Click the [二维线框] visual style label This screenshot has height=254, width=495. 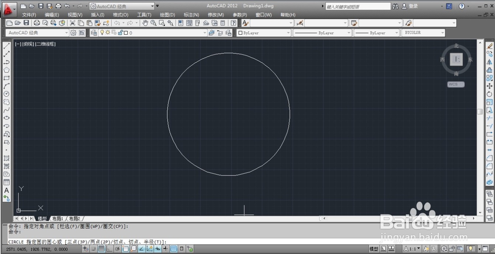46,44
